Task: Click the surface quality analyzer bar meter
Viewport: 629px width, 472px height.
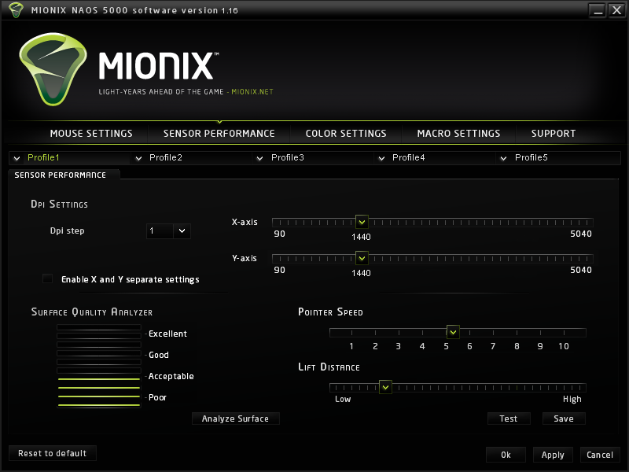Action: [99, 366]
